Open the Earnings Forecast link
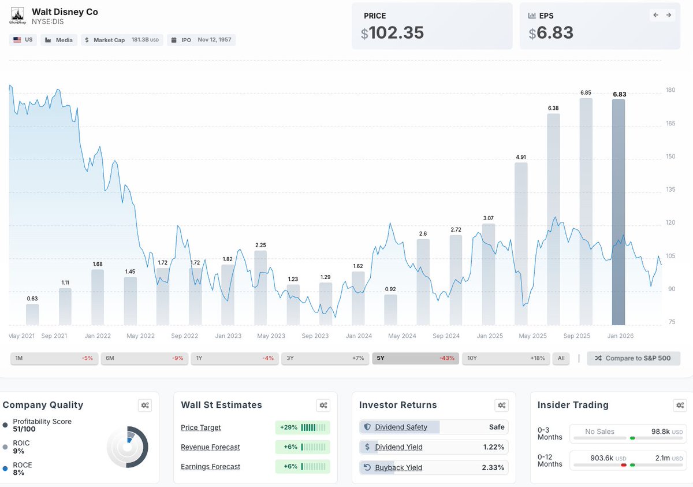This screenshot has height=487, width=693. coord(210,467)
